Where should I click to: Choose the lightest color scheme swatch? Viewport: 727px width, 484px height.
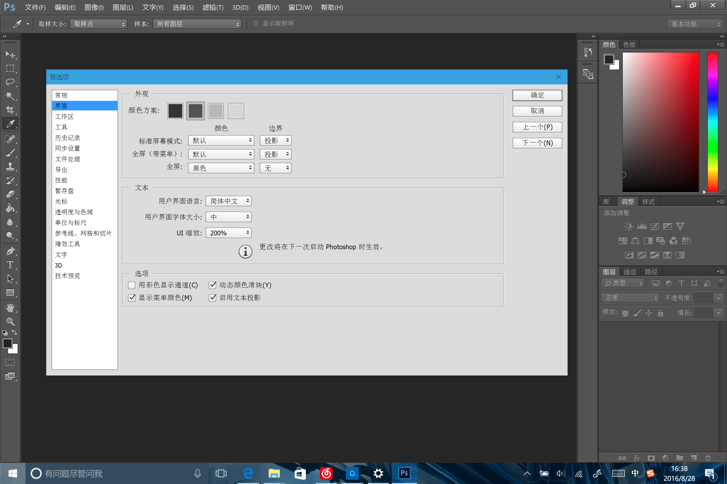click(x=236, y=111)
